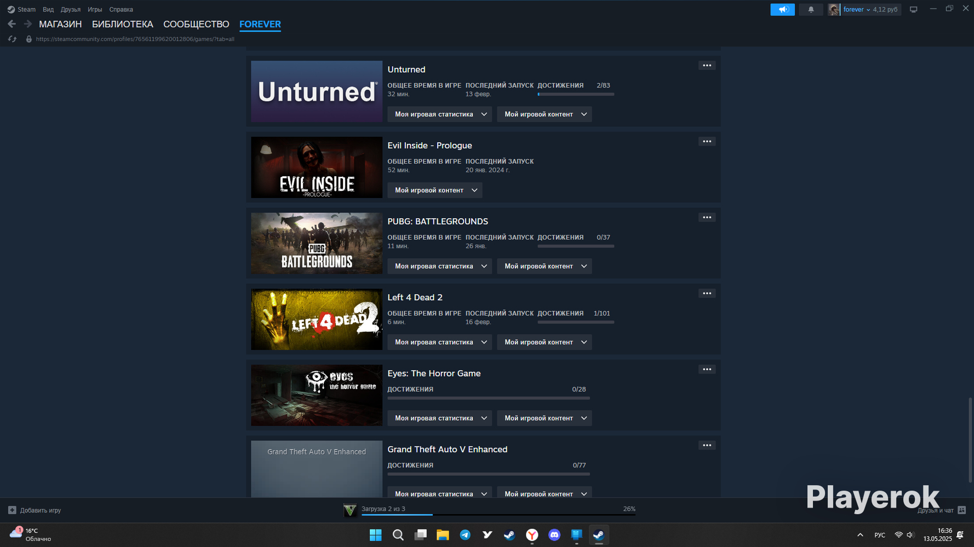Open Wi-Fi network settings in tray
The image size is (974, 547).
(898, 535)
